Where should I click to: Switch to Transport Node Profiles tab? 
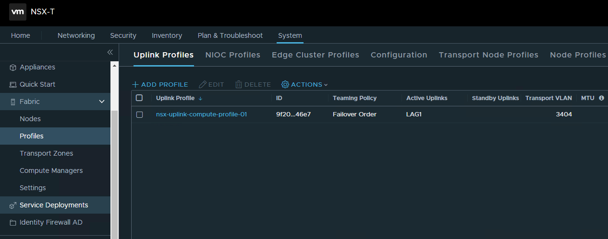489,55
